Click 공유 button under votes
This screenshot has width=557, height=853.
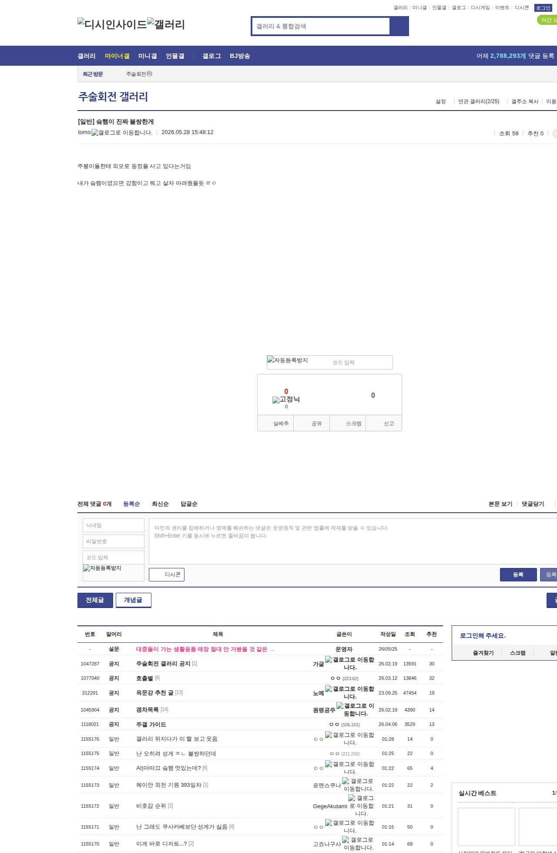click(x=312, y=423)
